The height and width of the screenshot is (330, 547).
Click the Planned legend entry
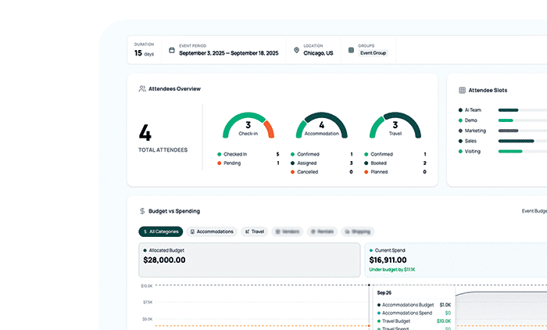(395, 172)
